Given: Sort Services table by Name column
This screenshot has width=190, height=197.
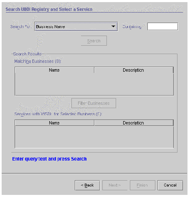Looking at the screenshot, I should (x=54, y=123).
